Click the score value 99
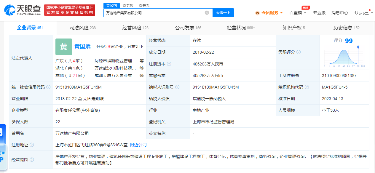Viewport: 375px width, 173px height. click(349, 41)
